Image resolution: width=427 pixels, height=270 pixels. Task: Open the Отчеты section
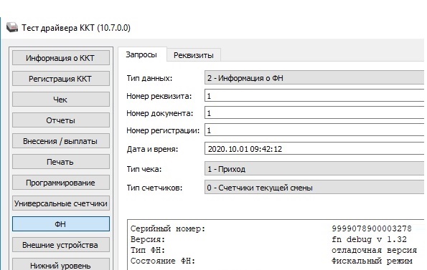point(61,120)
